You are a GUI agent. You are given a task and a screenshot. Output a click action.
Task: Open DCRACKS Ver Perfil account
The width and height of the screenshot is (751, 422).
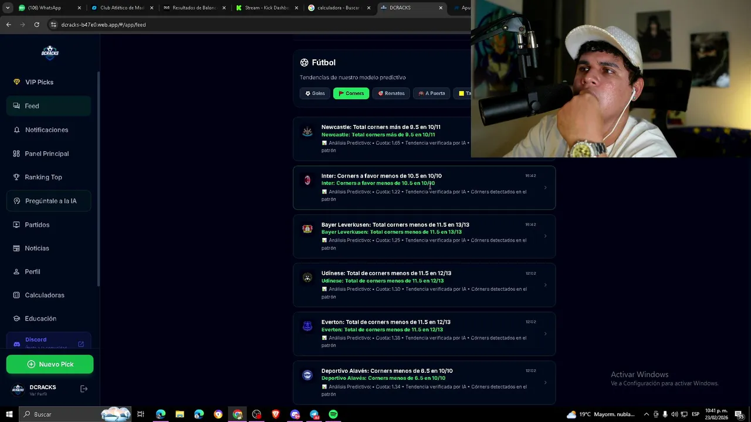pyautogui.click(x=42, y=390)
